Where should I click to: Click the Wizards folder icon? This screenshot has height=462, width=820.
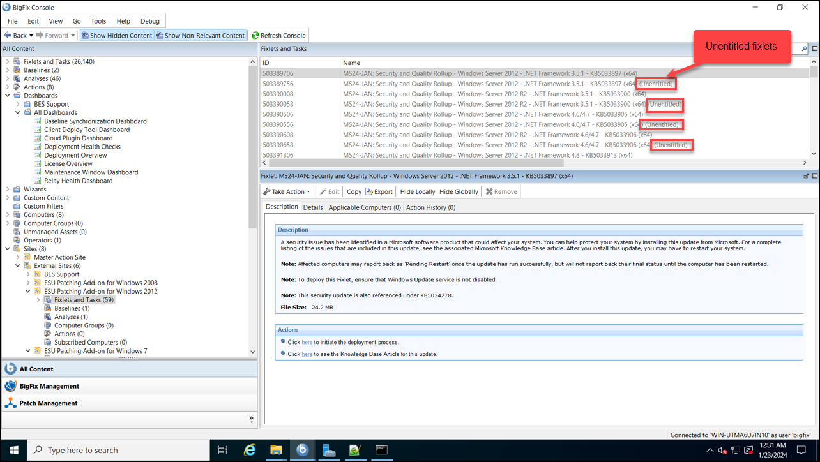coord(18,189)
